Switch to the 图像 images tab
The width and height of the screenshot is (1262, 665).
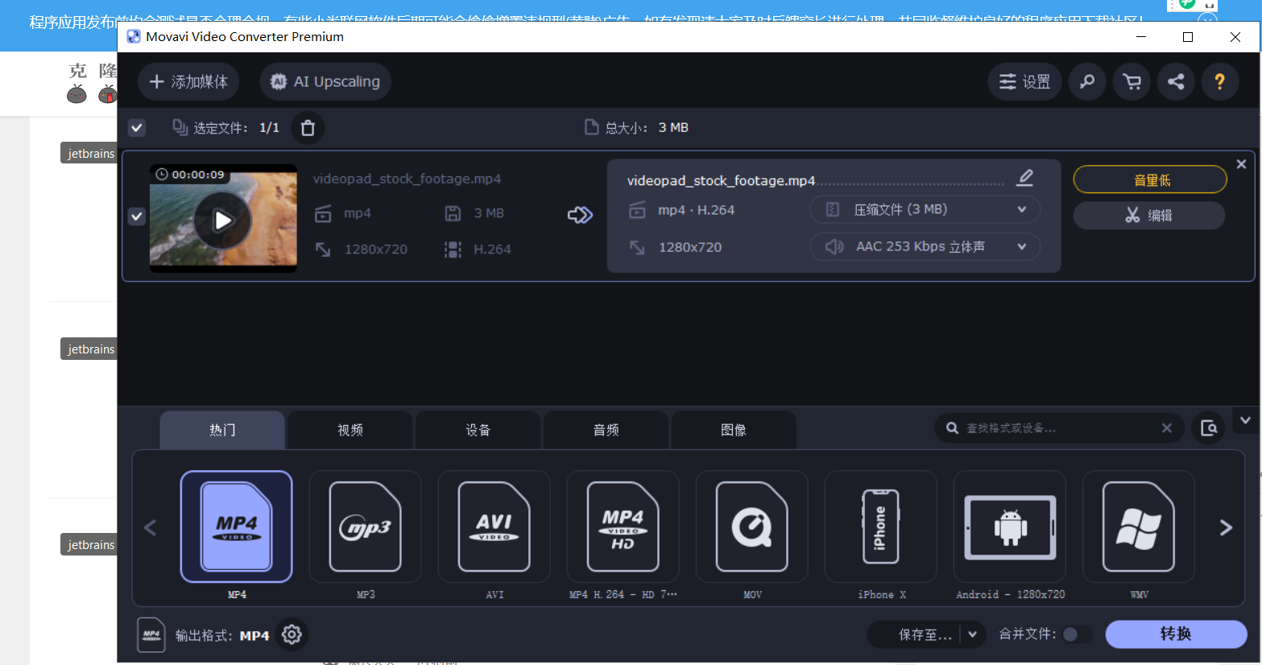click(733, 430)
